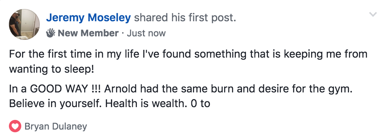Click the trailing '0 to' text
385x140 pixels.
point(200,104)
